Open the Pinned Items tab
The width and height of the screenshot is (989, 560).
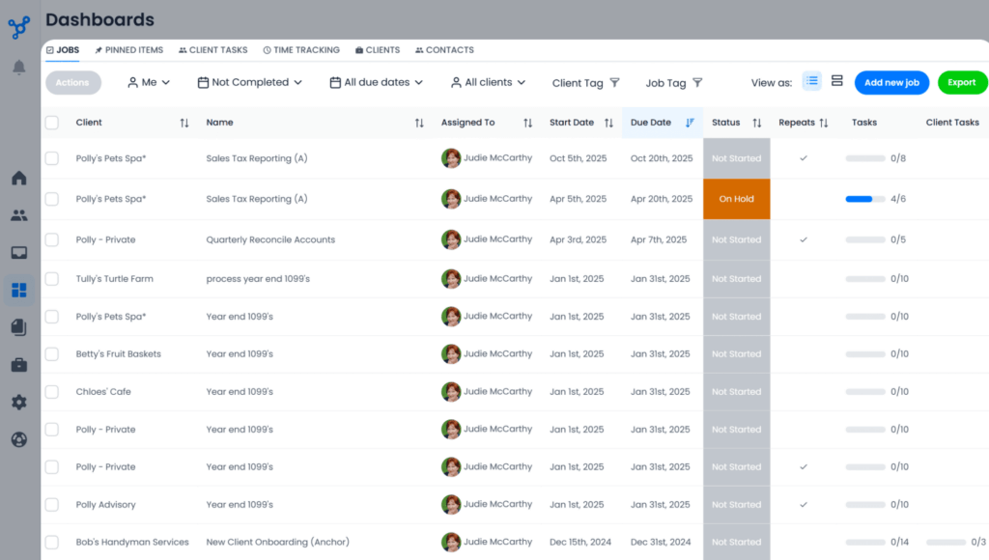(x=128, y=50)
